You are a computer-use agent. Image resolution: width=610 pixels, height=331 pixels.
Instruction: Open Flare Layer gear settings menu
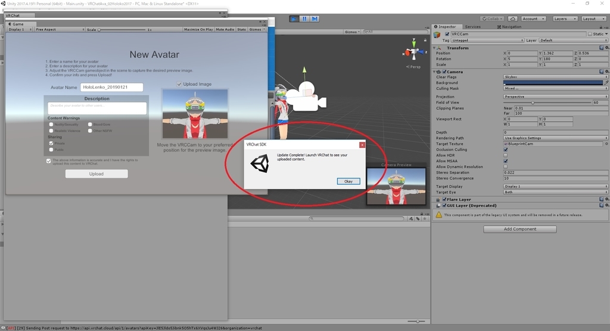(x=607, y=199)
